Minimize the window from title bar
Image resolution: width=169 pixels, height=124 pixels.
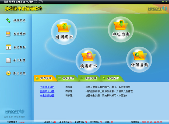click(163, 2)
